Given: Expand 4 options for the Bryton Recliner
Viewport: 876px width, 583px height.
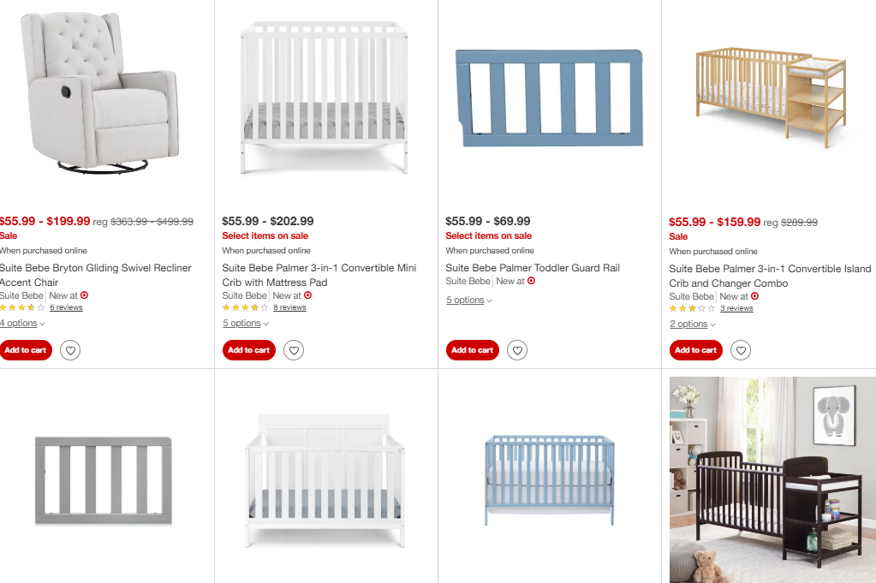Looking at the screenshot, I should click(x=22, y=324).
